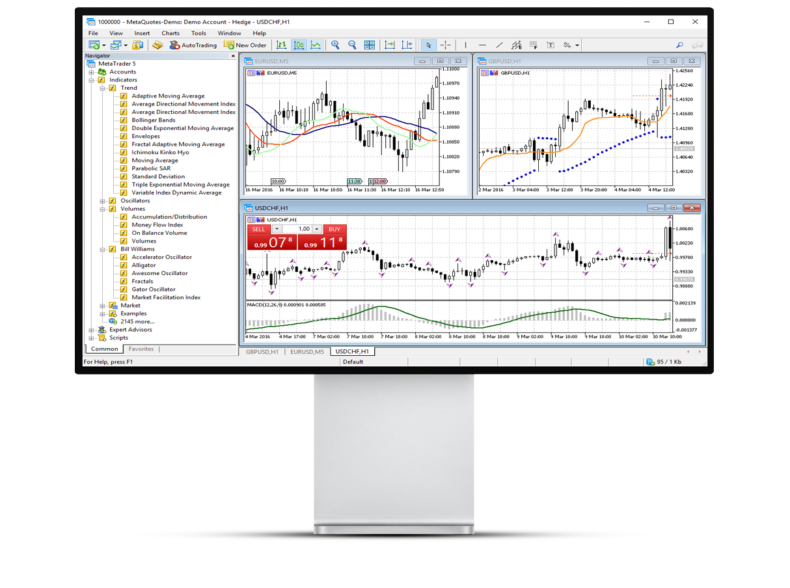Image resolution: width=790 pixels, height=588 pixels.
Task: Click the zoom out magnifier icon
Action: click(352, 45)
